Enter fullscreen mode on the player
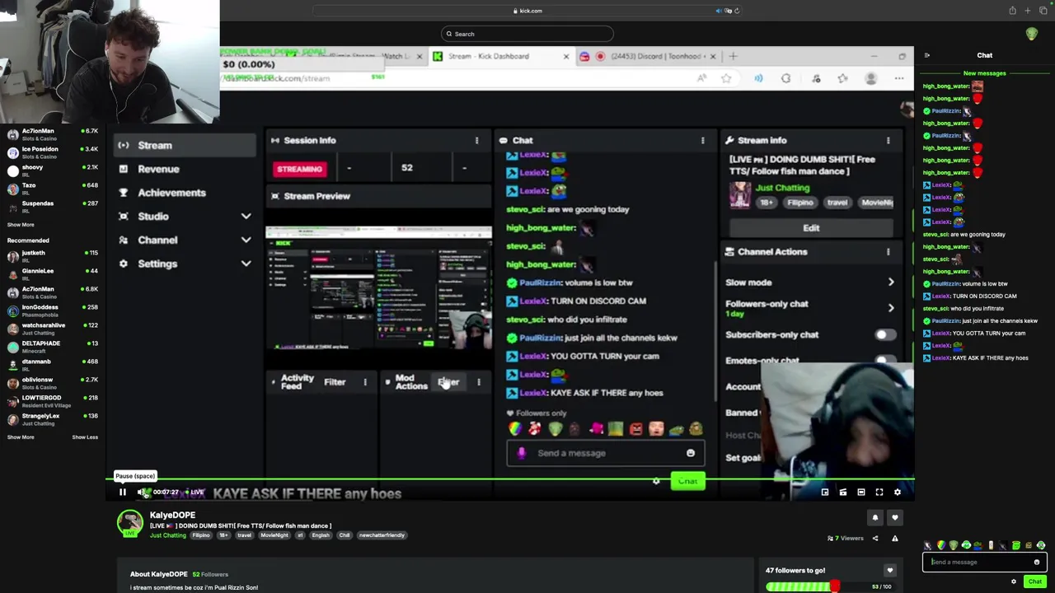The width and height of the screenshot is (1055, 593). pos(879,493)
